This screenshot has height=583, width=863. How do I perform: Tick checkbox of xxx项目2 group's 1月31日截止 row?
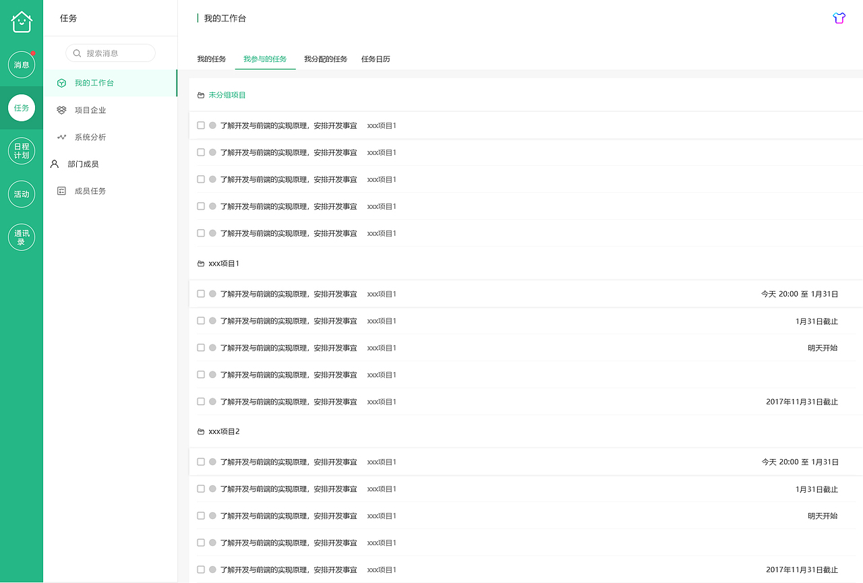tap(201, 489)
